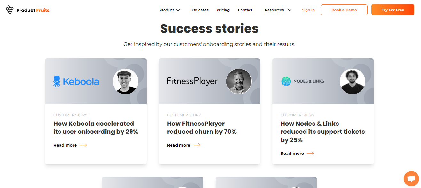421x188 pixels.
Task: Click the Keboola octopus logo
Action: point(57,81)
